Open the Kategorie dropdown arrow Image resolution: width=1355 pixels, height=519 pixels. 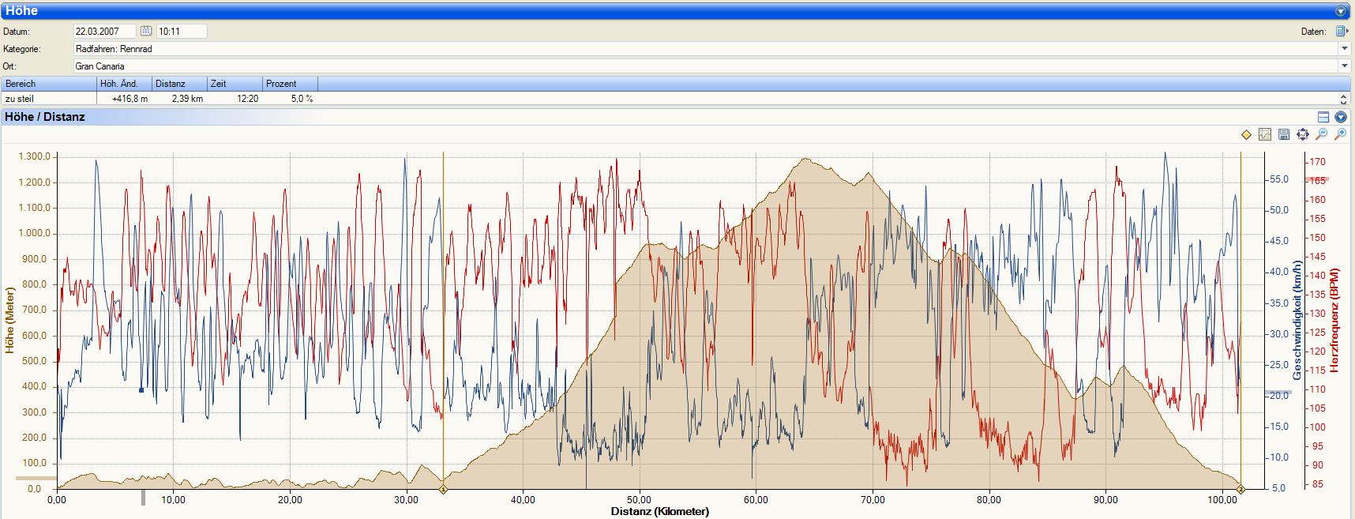(x=1345, y=49)
